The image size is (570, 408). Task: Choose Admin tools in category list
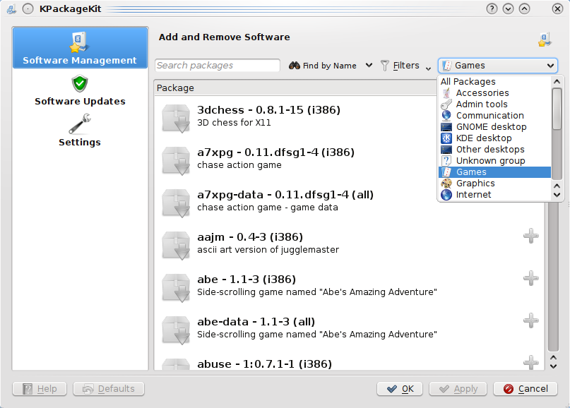[x=481, y=104]
